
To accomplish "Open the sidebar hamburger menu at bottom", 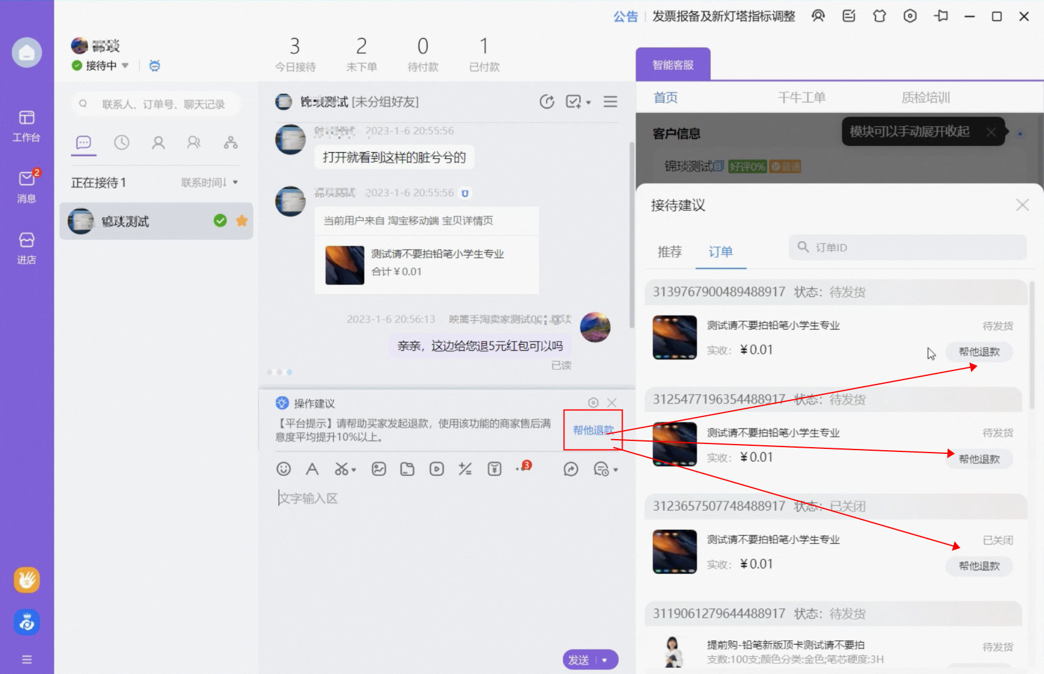I will click(x=26, y=660).
